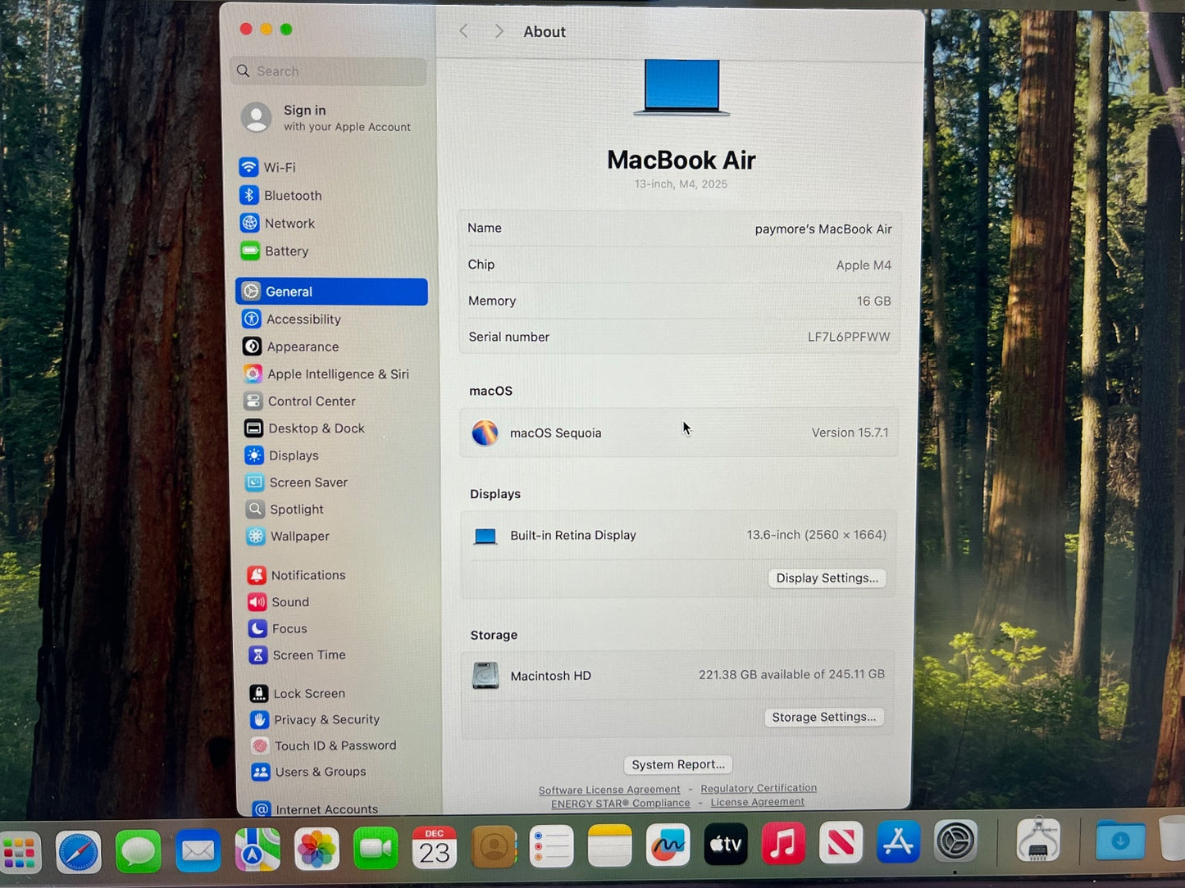
Task: Open Touch ID & Password settings
Action: point(335,745)
